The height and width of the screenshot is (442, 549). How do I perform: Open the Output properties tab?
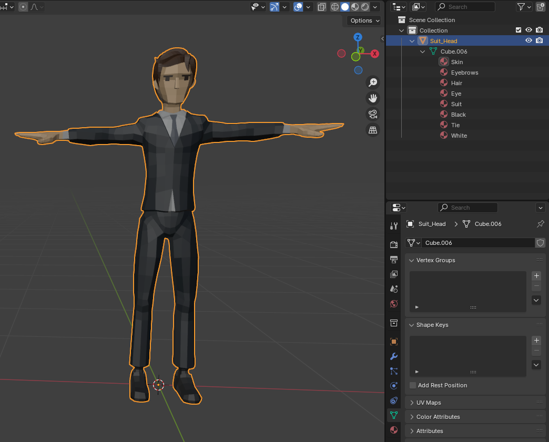click(393, 259)
